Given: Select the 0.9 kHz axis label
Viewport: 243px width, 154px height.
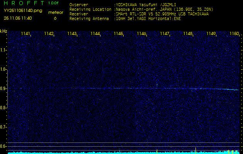Looking at the screenshot, I should (3, 89).
